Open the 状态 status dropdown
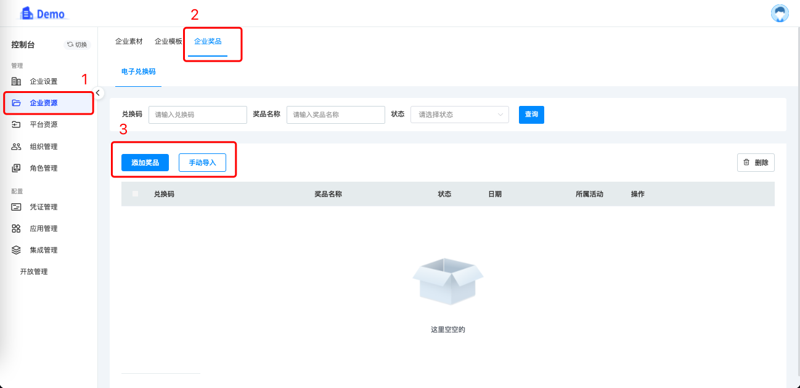 pos(460,115)
